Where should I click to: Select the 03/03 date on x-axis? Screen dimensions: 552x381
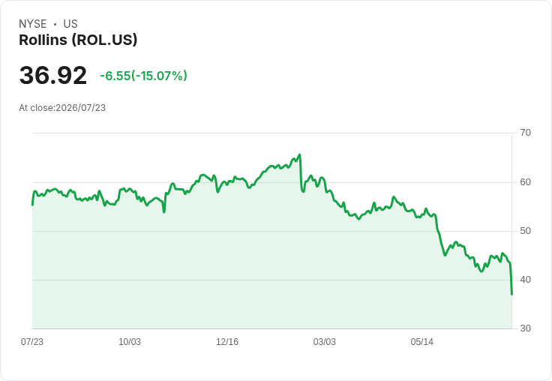(325, 342)
